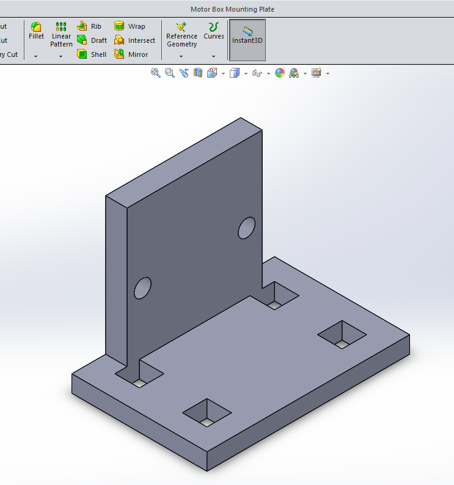
Task: Select the Boundary Cut tool label
Action: (x=9, y=54)
